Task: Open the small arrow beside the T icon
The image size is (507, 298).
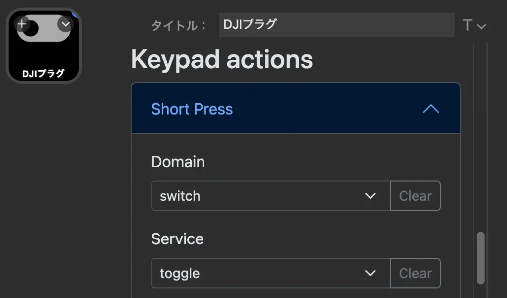Action: pyautogui.click(x=481, y=26)
